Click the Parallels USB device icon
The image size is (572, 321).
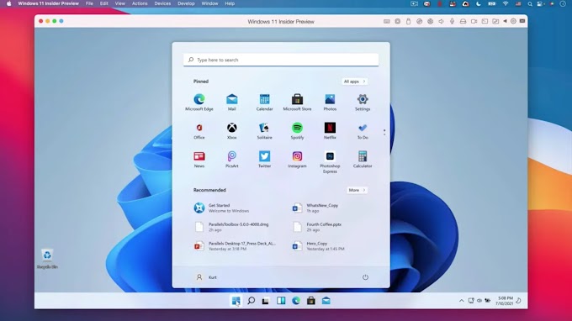pos(409,22)
